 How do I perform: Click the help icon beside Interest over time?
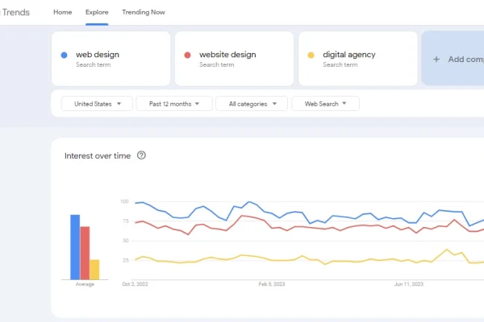pyautogui.click(x=141, y=155)
